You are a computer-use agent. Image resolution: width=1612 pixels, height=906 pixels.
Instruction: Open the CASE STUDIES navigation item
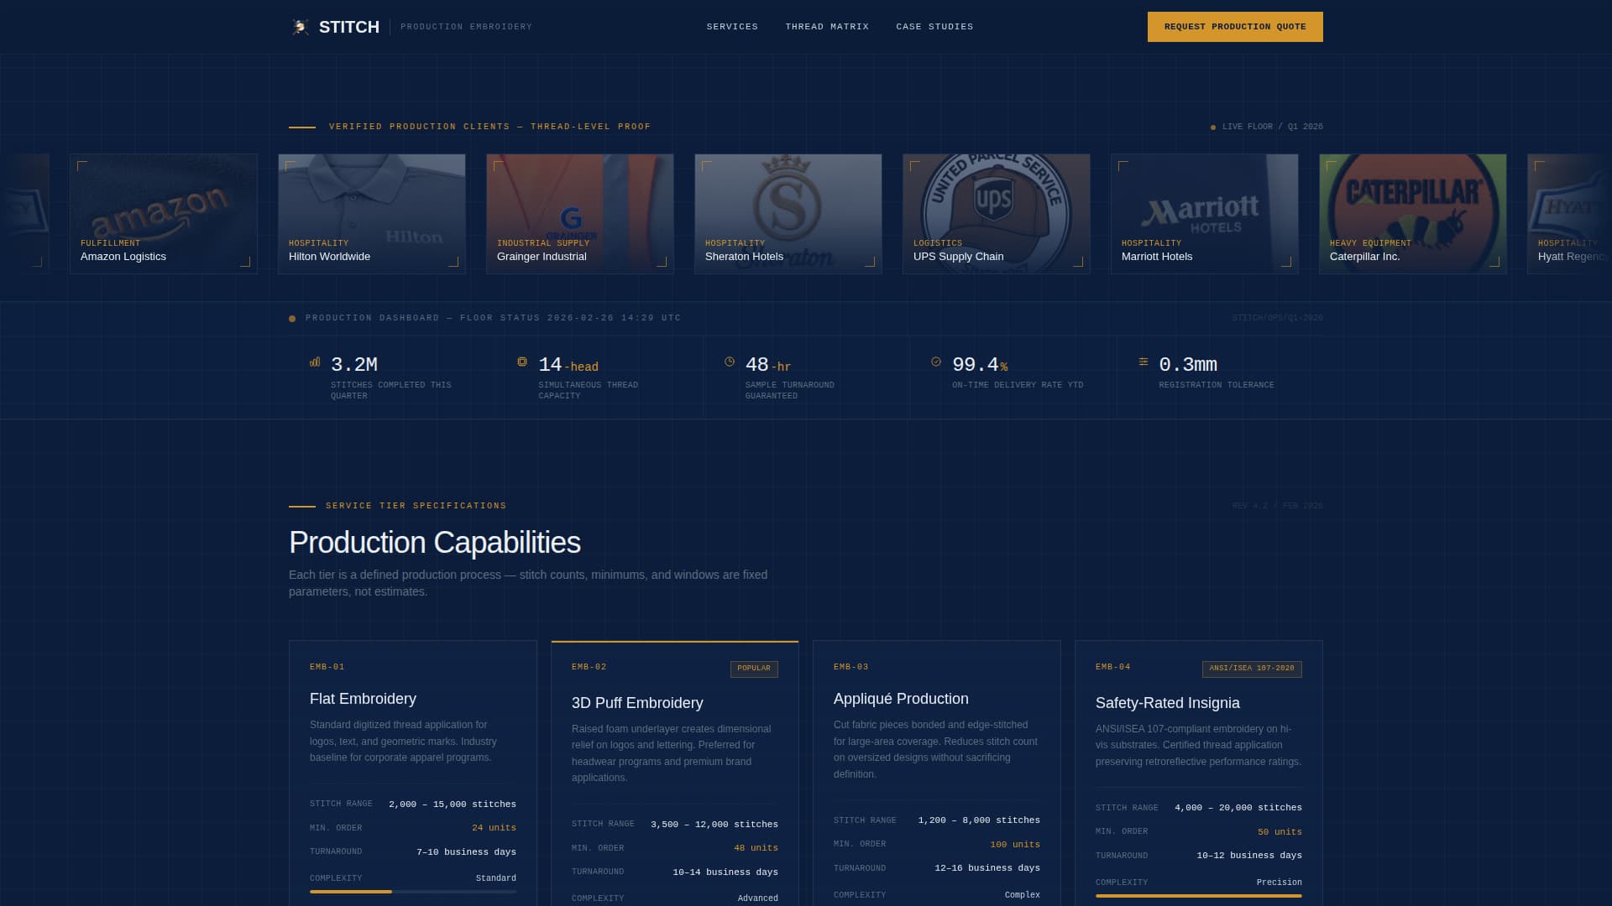934,26
